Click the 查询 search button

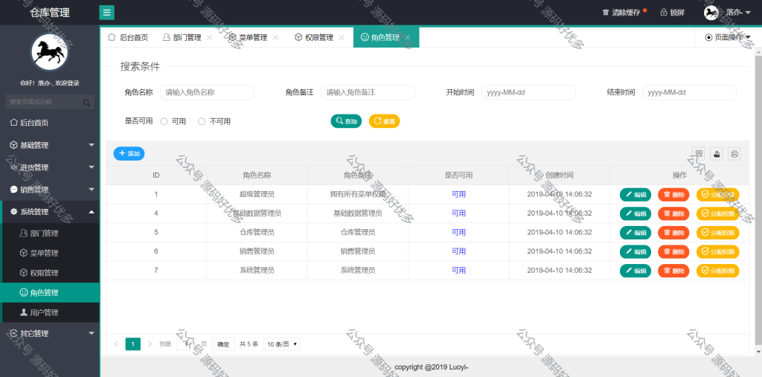coord(347,121)
